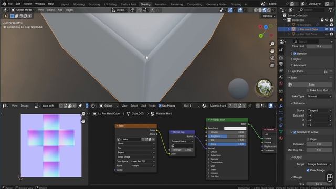The height and width of the screenshot is (189, 336).
Task: Toggle perspective/orthographic grid icon in viewport
Action: 272,65
